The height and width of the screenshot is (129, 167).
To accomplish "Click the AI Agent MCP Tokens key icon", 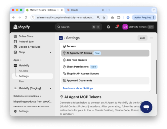I will pyautogui.click(x=64, y=53).
